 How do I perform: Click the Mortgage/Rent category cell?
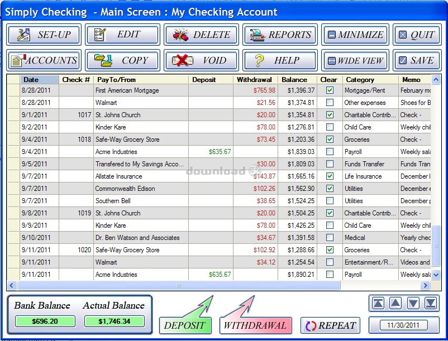click(x=370, y=90)
